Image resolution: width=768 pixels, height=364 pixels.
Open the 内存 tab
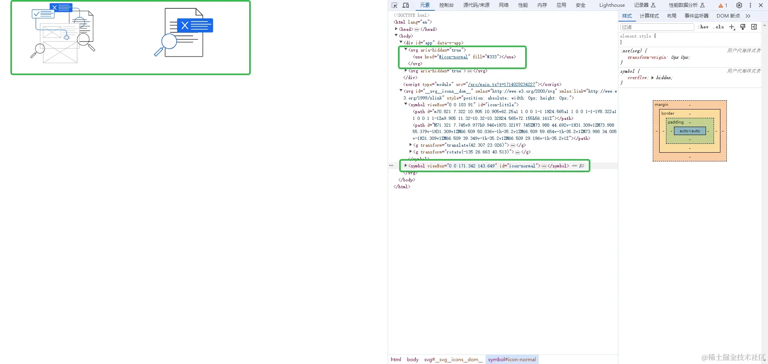542,5
